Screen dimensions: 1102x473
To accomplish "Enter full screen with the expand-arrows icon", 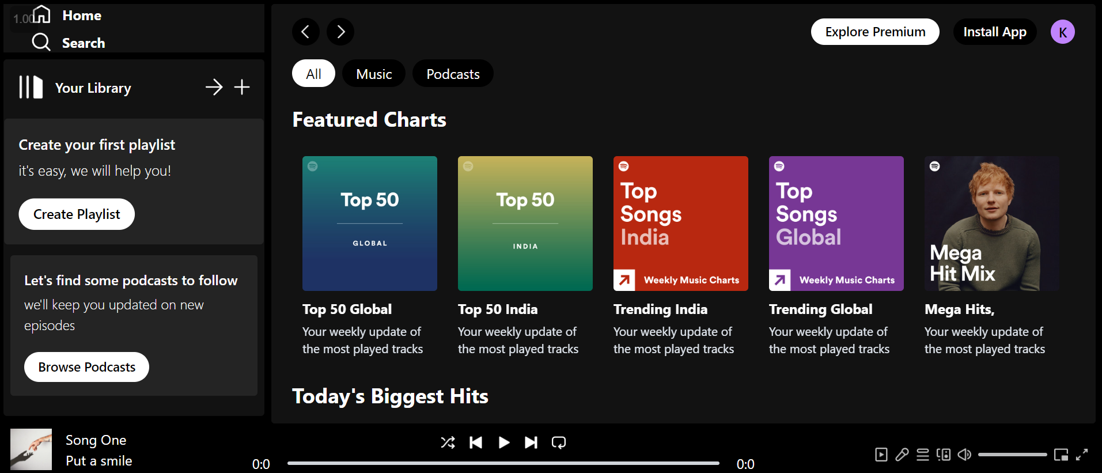I will [x=1082, y=455].
